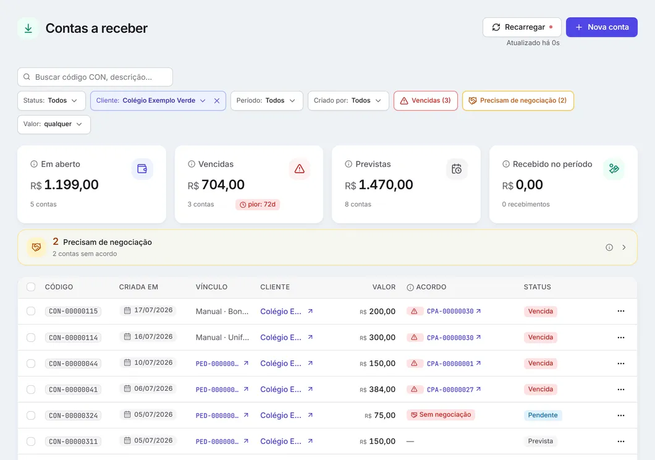The width and height of the screenshot is (655, 460).
Task: Click the Pendente status badge
Action: 543,415
